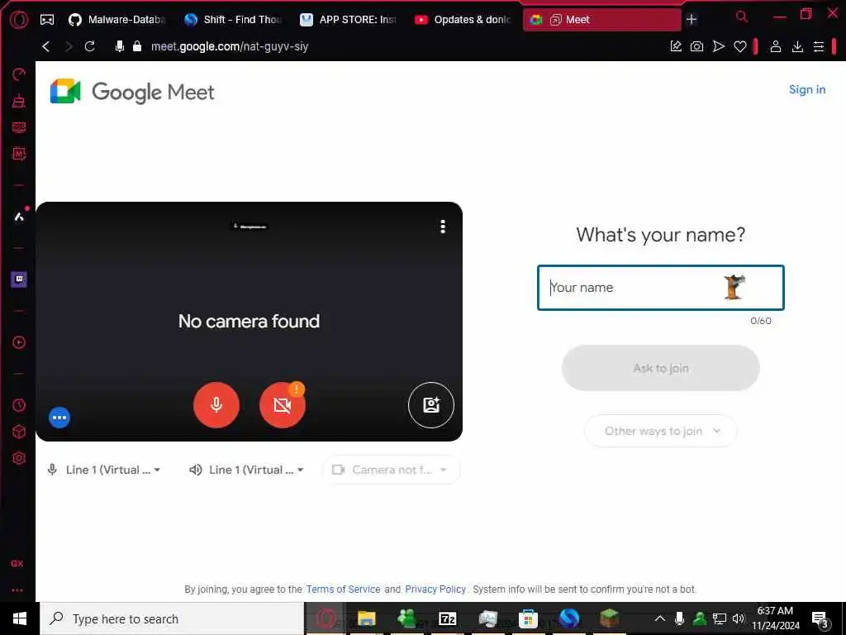Viewport: 846px width, 635px height.
Task: Open Easy Setup menu icon
Action: pos(819,46)
